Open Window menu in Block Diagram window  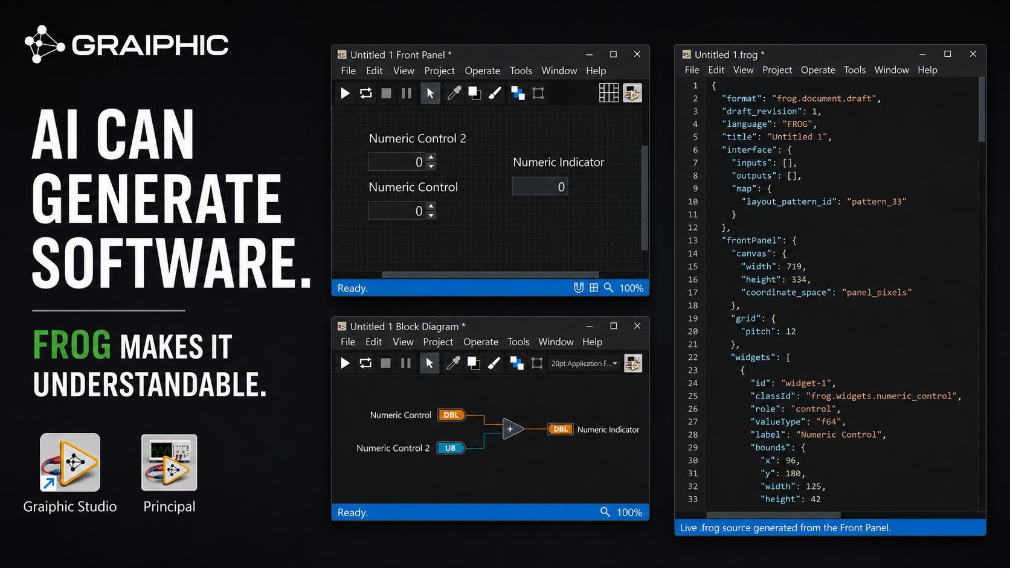tap(556, 342)
